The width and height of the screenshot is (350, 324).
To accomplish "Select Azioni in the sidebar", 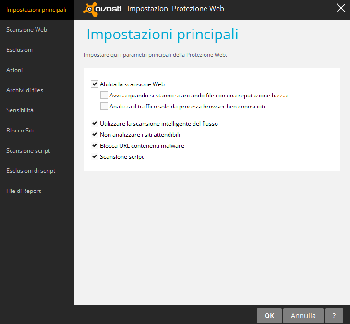I will (14, 70).
